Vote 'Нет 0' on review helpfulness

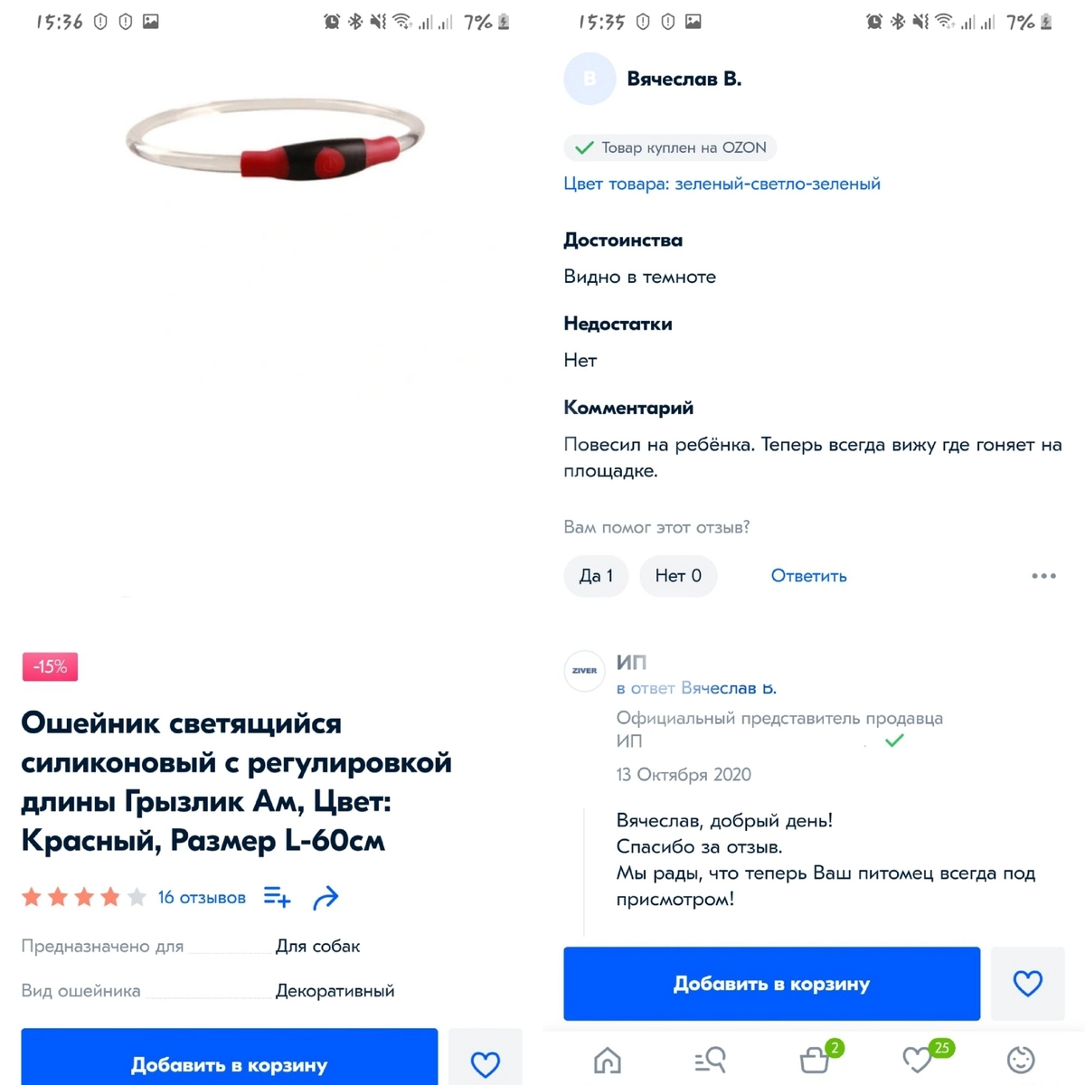[678, 576]
